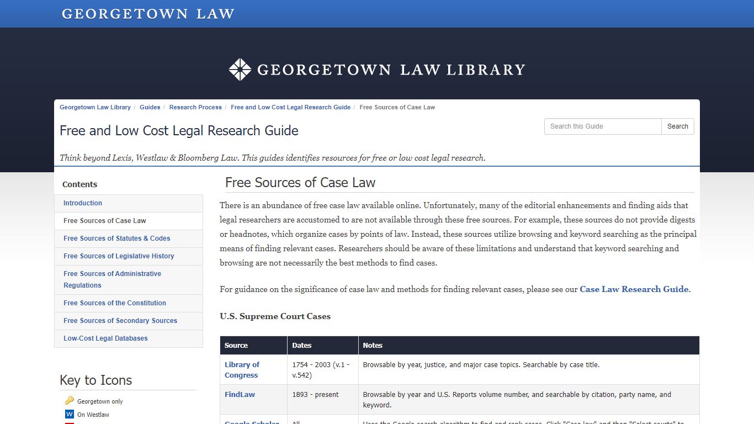754x424 pixels.
Task: Open the FindLaw source link
Action: [x=240, y=395]
